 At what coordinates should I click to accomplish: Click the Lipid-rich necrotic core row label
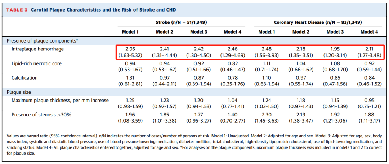36,63
